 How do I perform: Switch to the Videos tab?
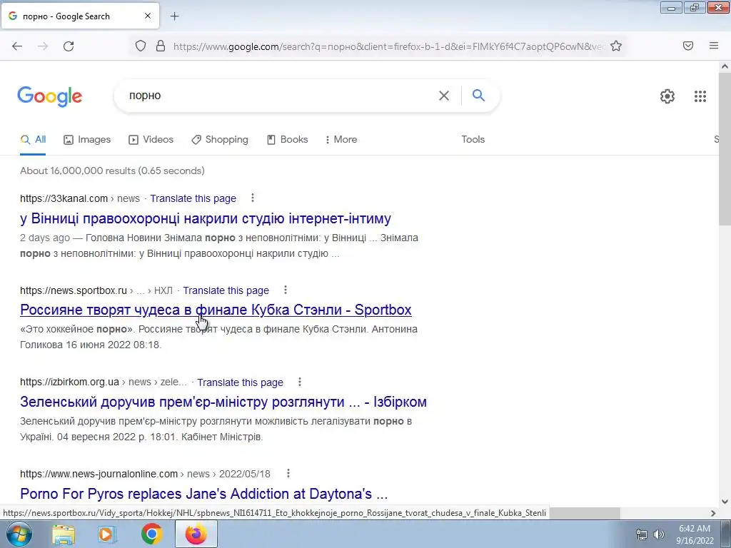pos(151,139)
